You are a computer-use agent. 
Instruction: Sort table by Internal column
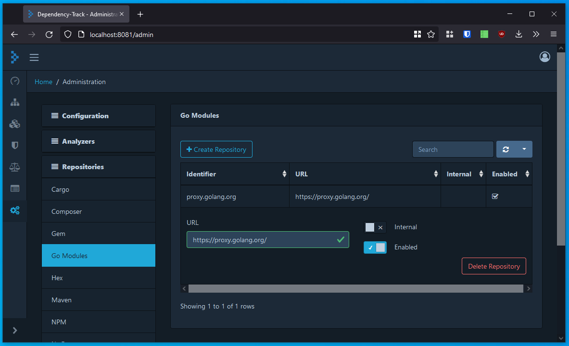(463, 174)
